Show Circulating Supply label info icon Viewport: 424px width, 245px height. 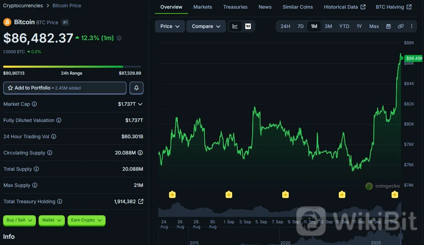pyautogui.click(x=50, y=153)
